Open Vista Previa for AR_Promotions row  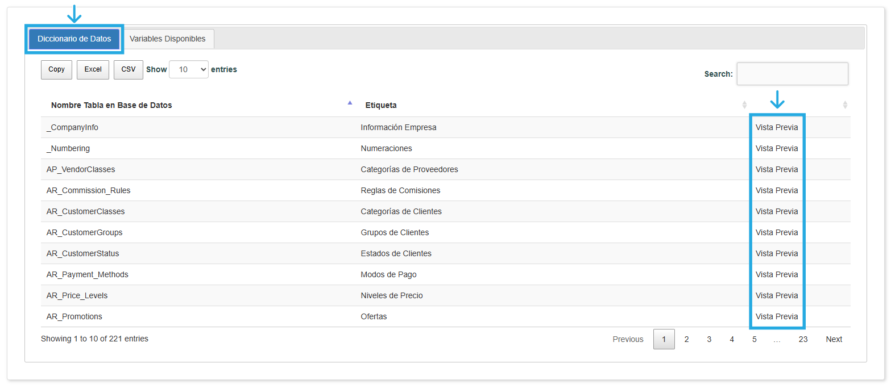(776, 316)
